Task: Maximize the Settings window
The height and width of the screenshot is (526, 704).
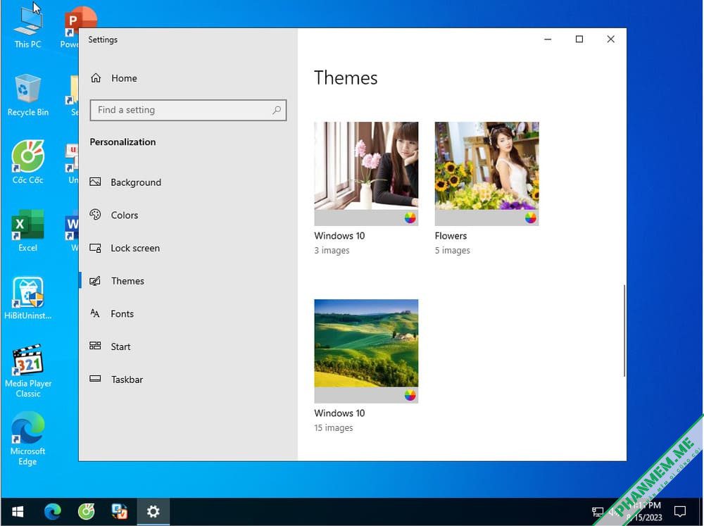Action: coord(579,39)
